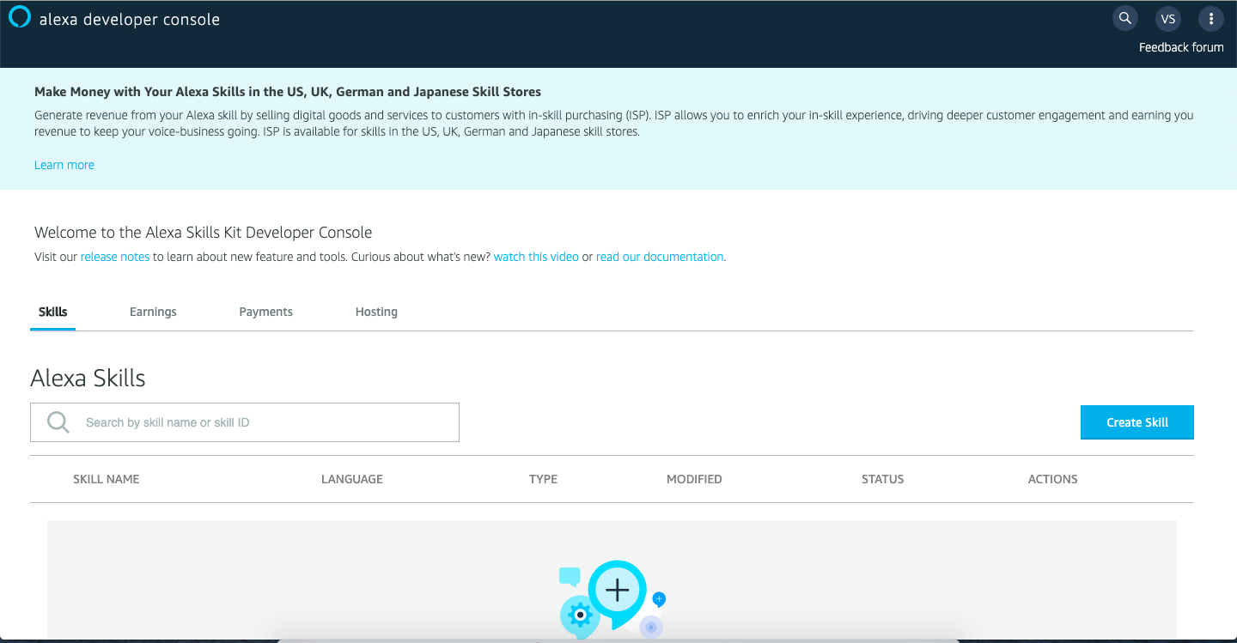The height and width of the screenshot is (643, 1237).
Task: Click the SKILL NAME column header
Action: point(107,479)
